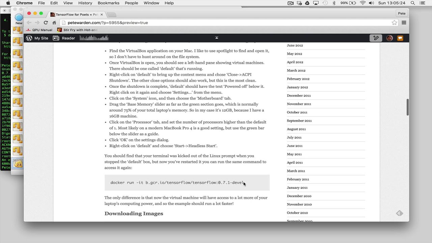Image resolution: width=432 pixels, height=243 pixels.
Task: Open the July 2011 archive link
Action: tap(294, 137)
